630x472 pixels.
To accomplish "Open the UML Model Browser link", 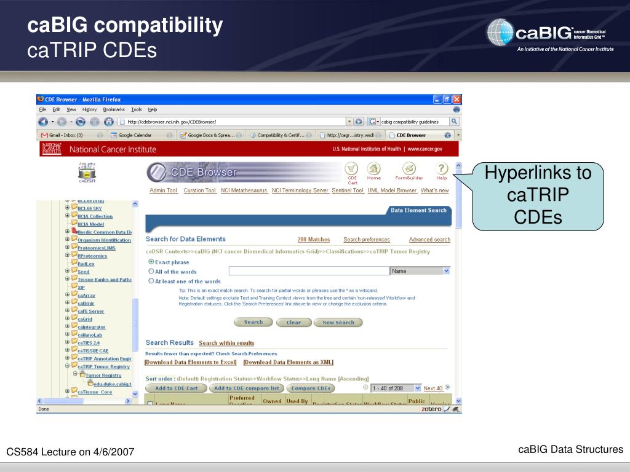I will [392, 191].
